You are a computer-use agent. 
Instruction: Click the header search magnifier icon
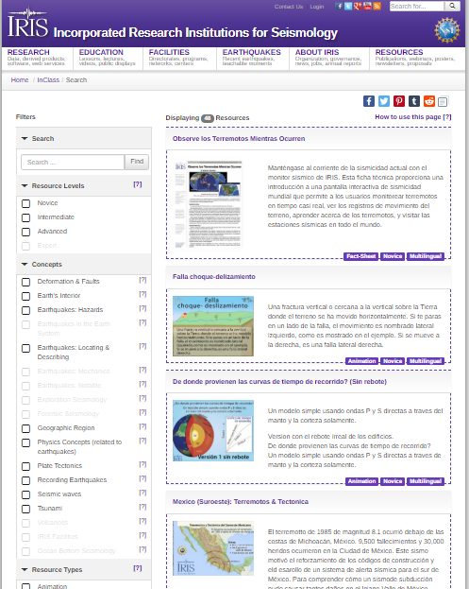(x=453, y=6)
